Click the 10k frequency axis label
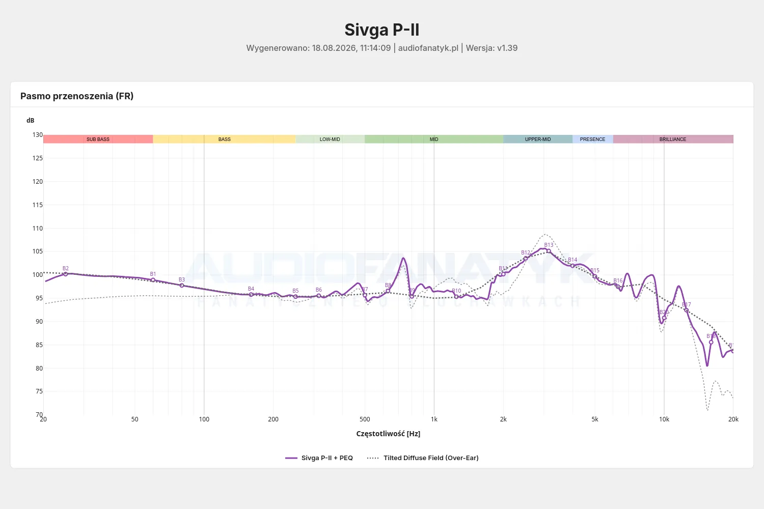Screen dimensions: 764x509 point(664,419)
